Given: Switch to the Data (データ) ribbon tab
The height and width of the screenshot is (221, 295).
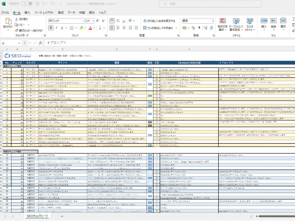Looking at the screenshot, I should 71,12.
